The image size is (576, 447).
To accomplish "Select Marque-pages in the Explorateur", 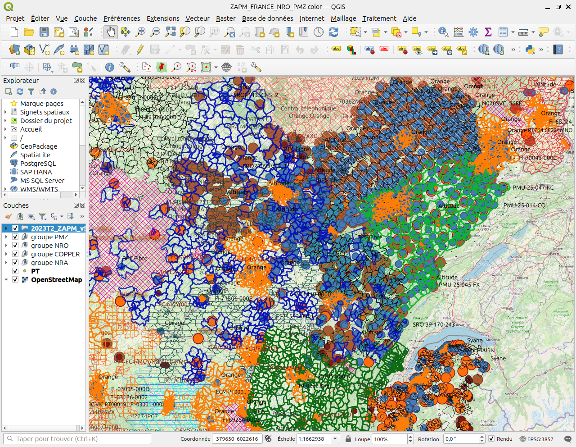I will [42, 104].
